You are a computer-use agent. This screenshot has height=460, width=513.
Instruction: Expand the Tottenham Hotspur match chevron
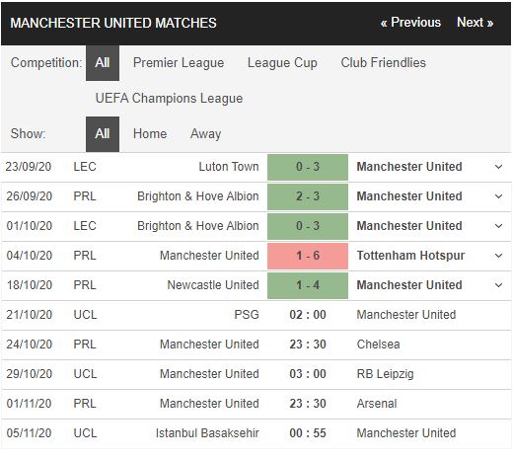[498, 256]
